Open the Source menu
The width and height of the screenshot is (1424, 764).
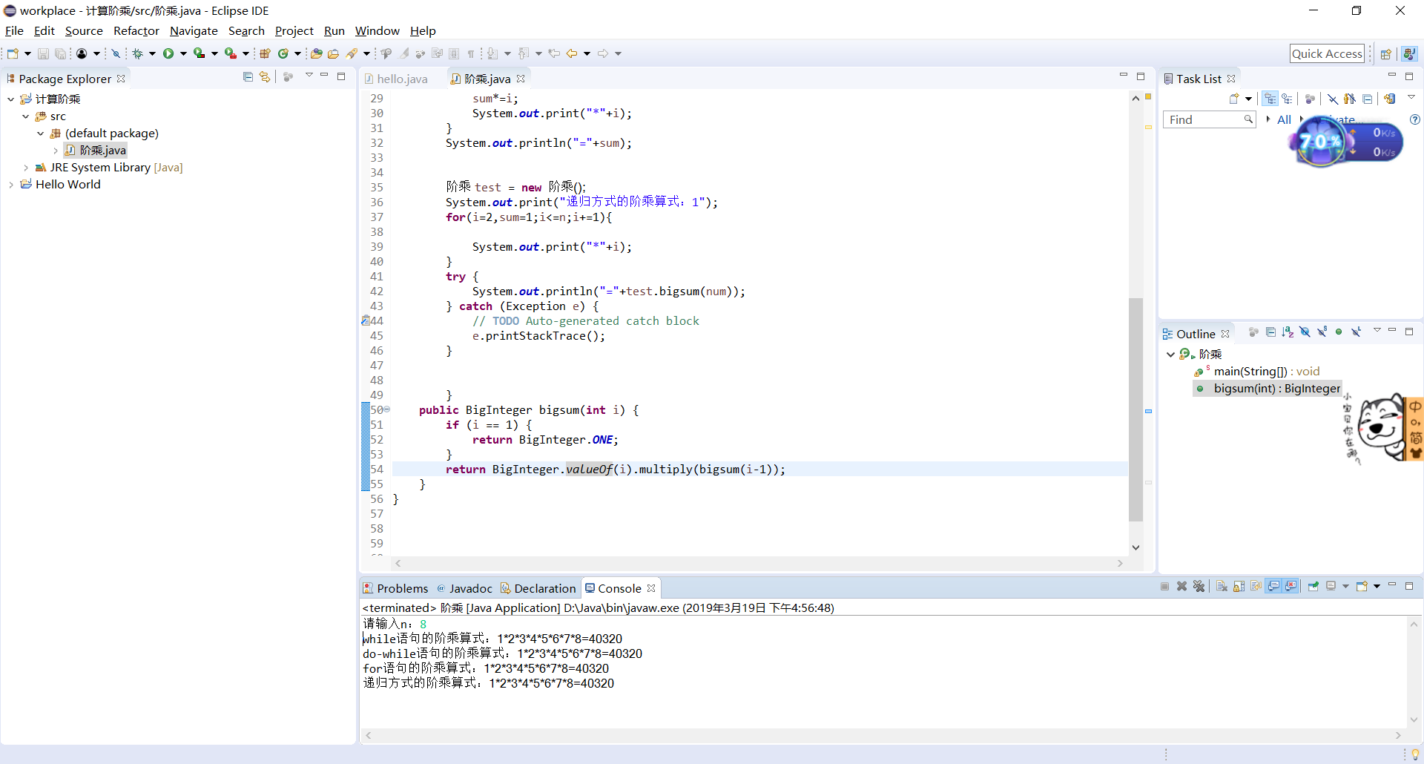tap(84, 31)
